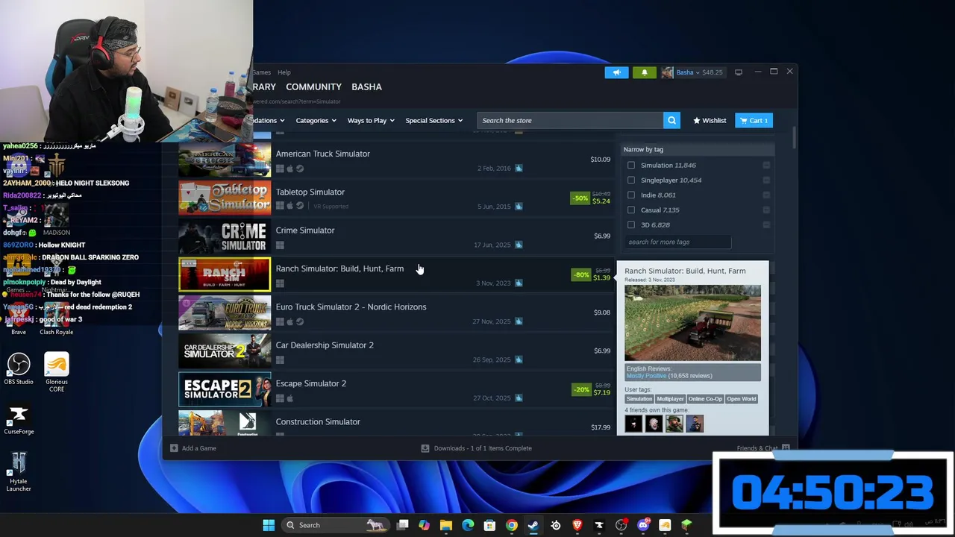Open Brave browser from the taskbar
The image size is (955, 537).
(x=577, y=525)
